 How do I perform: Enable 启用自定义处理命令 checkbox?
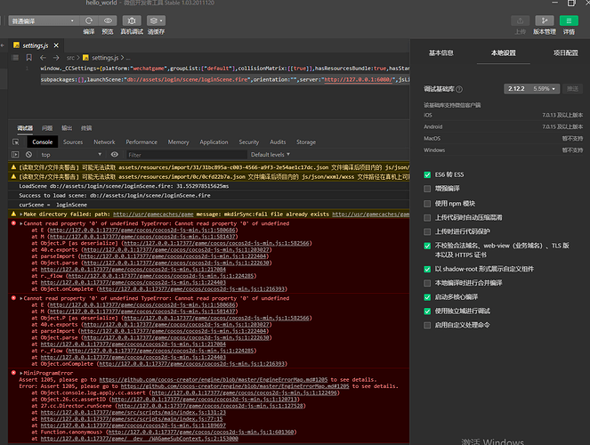(427, 325)
